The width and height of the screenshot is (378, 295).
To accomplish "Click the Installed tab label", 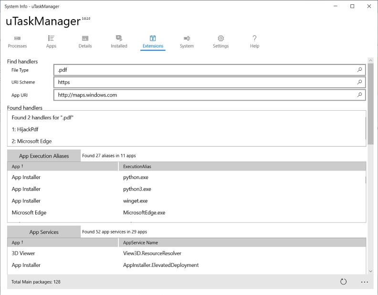I will tap(119, 46).
